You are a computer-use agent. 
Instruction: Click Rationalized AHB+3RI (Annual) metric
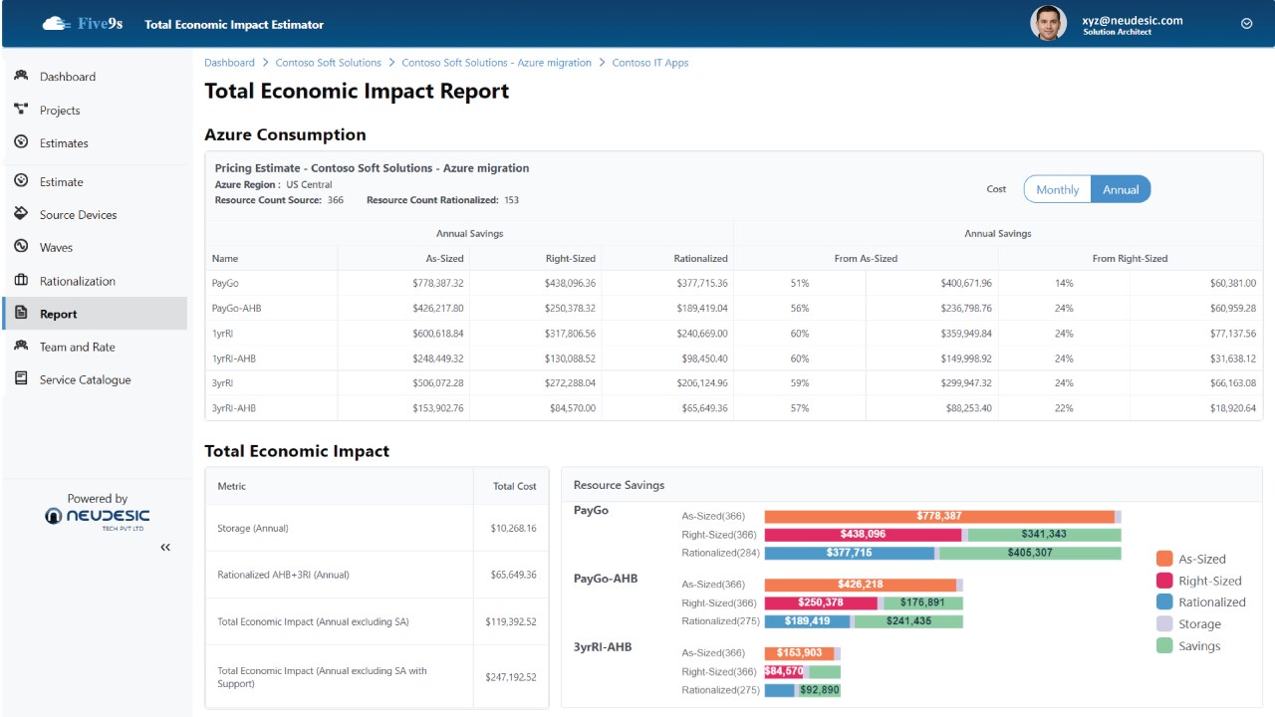(283, 575)
